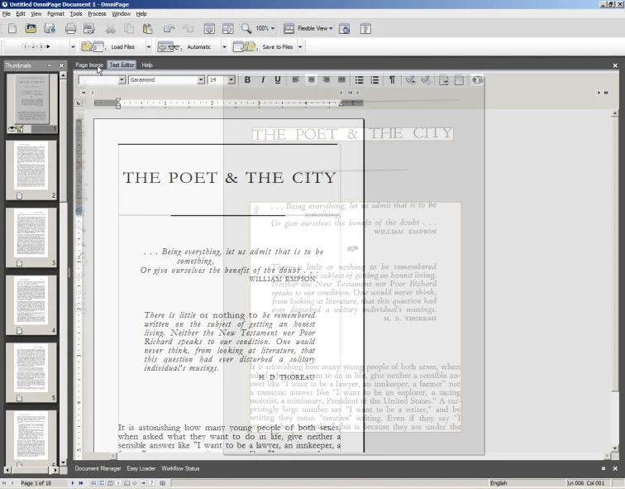
Task: Toggle Underline formatting
Action: [x=277, y=80]
